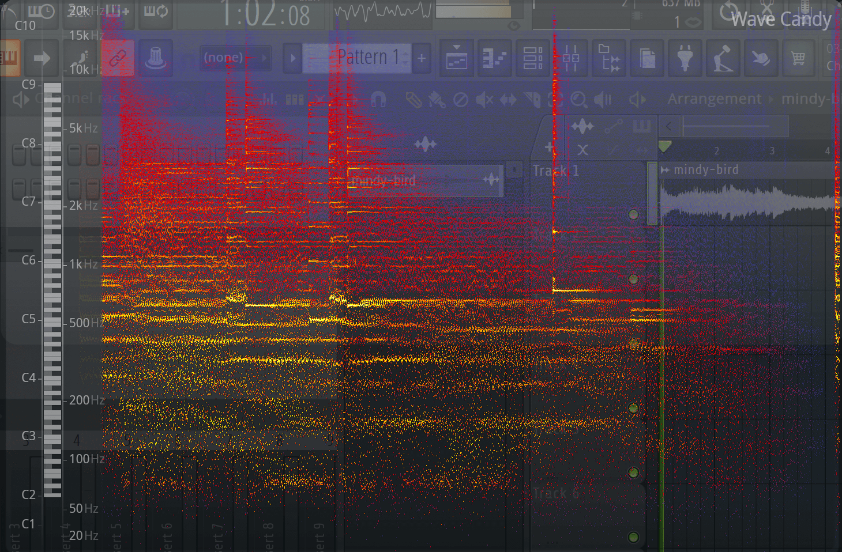The image size is (842, 552).
Task: Expand pattern list arrow left of Pattern 1
Action: [292, 58]
